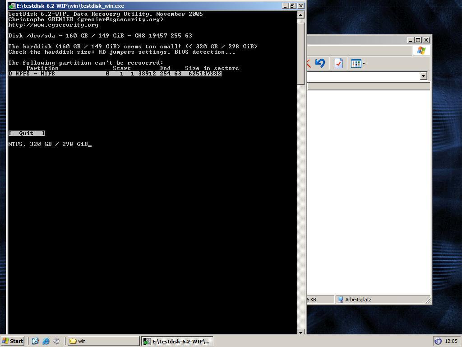Click the 'seems too small!' warning line
The height and width of the screenshot is (347, 462).
point(133,47)
